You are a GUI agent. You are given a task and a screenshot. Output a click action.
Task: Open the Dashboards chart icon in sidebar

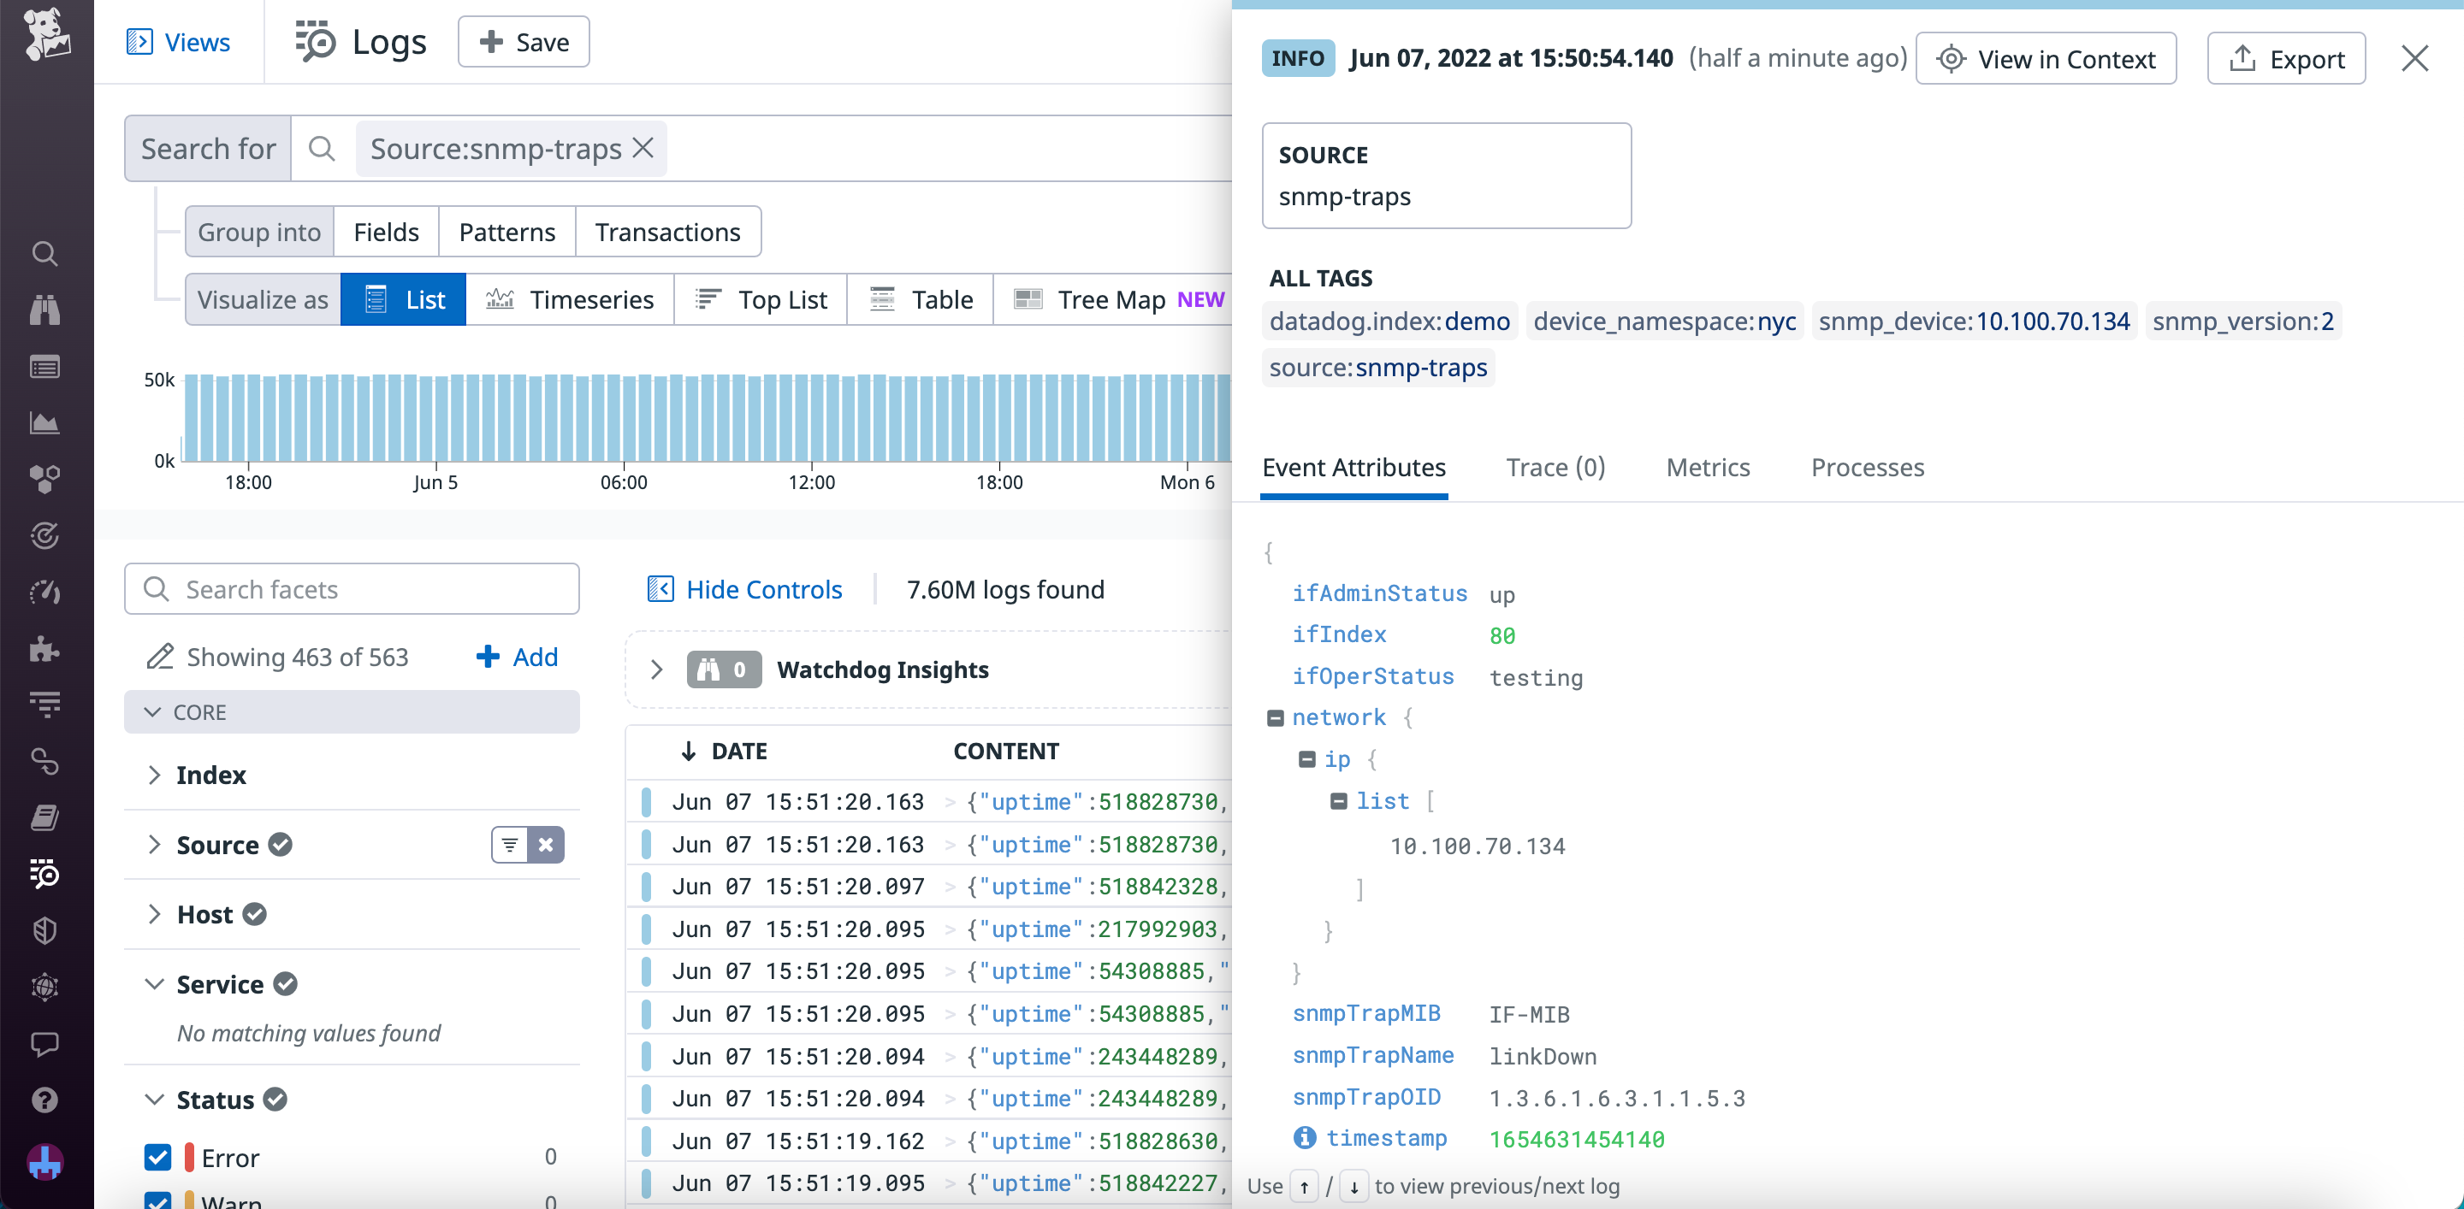pyautogui.click(x=45, y=423)
